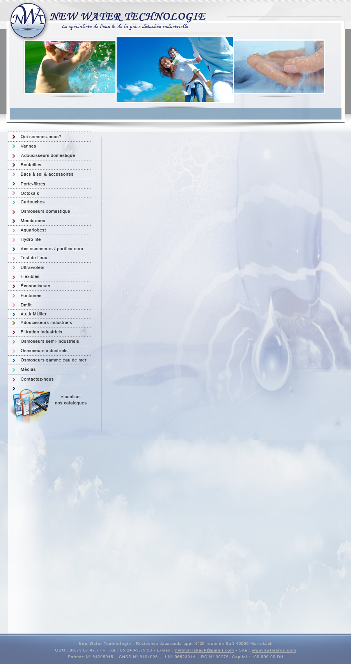Open Bacs à sel & accessoires
The image size is (351, 664).
click(x=47, y=174)
